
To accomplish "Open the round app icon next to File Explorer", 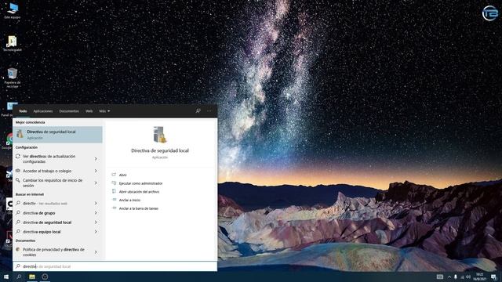I will coord(45,277).
